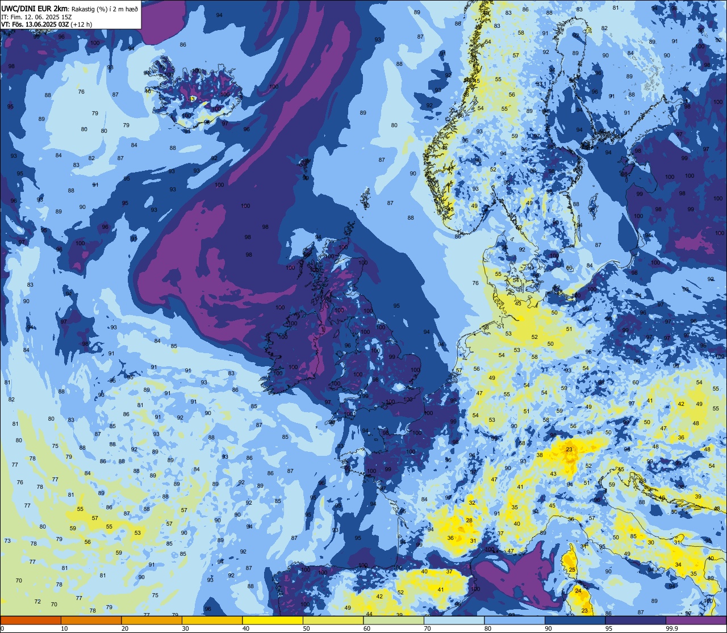The height and width of the screenshot is (633, 727).
Task: Click the legend tick label '10' on color bar
Action: pyautogui.click(x=65, y=628)
